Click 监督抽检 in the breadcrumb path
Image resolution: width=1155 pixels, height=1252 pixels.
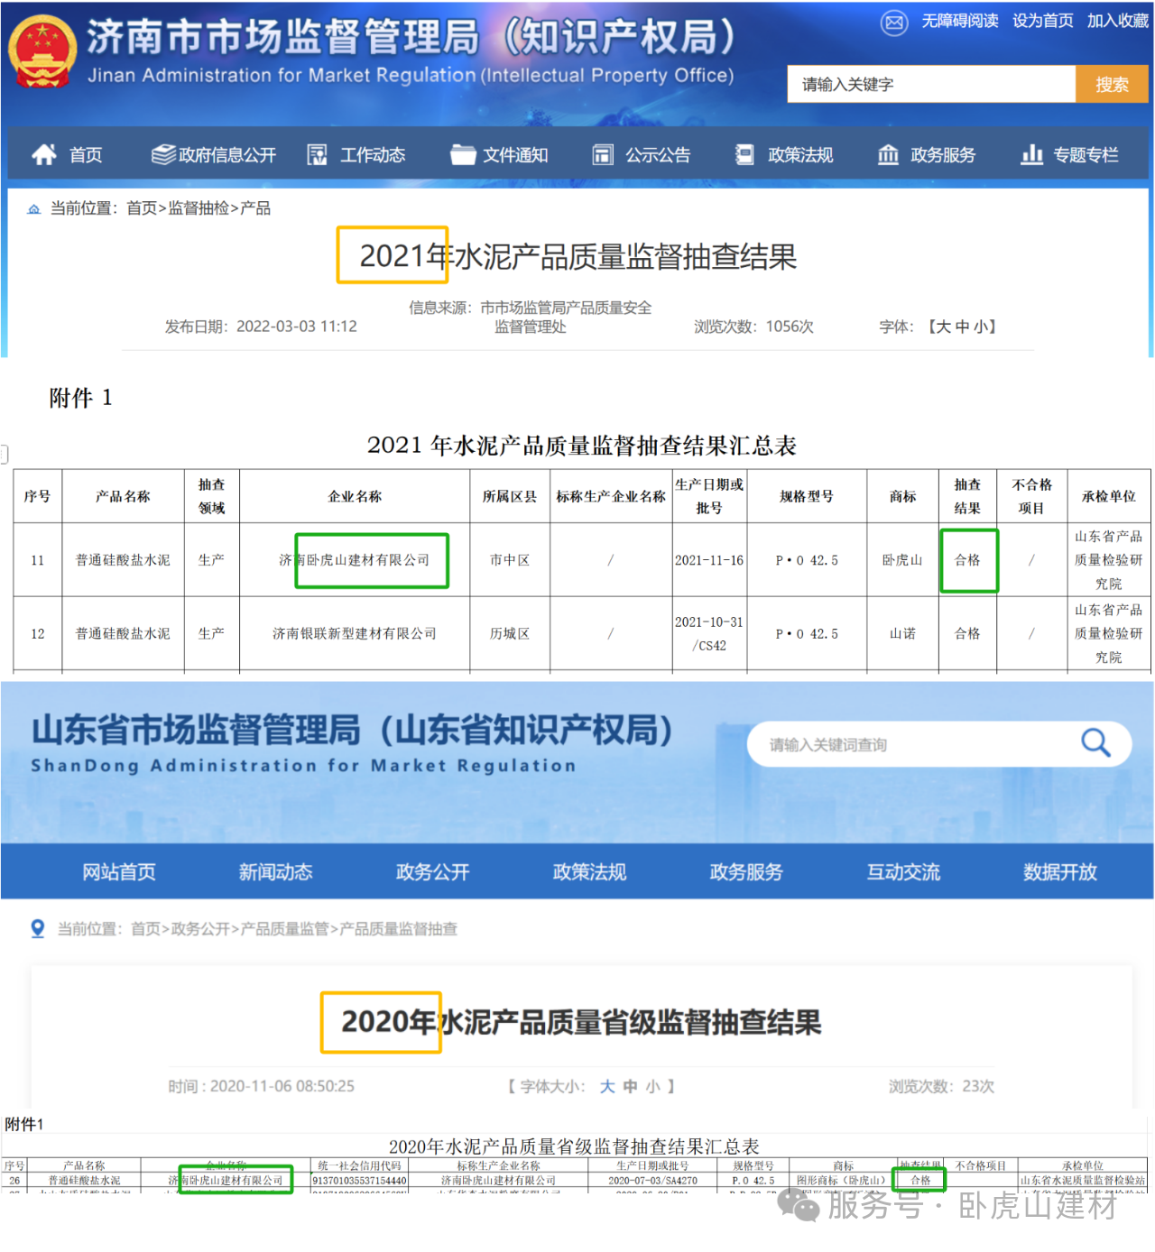pyautogui.click(x=199, y=208)
